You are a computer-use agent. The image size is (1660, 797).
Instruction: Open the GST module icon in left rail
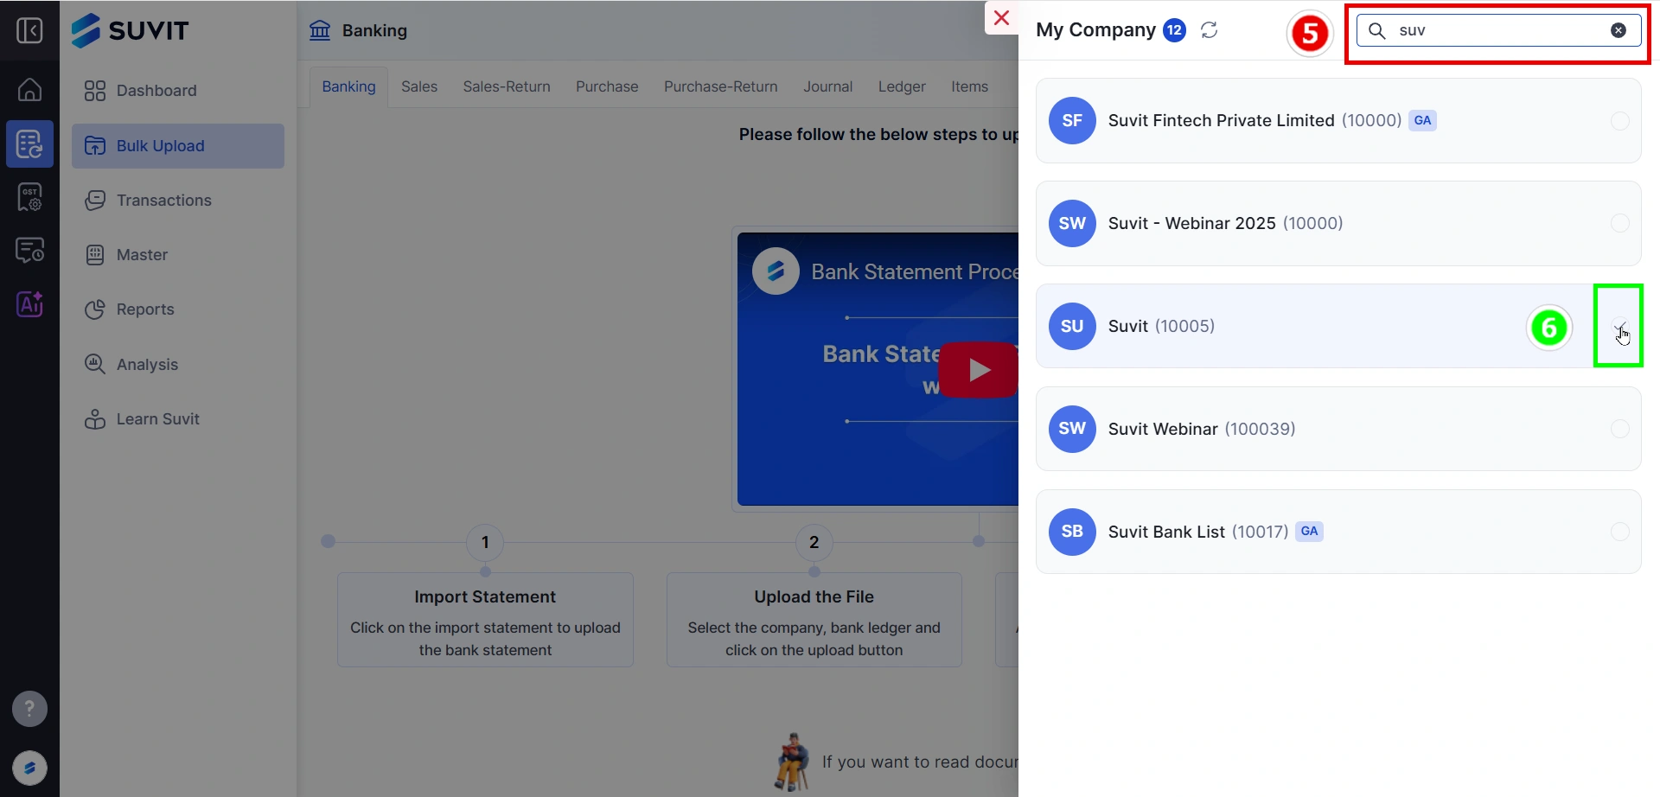tap(29, 197)
